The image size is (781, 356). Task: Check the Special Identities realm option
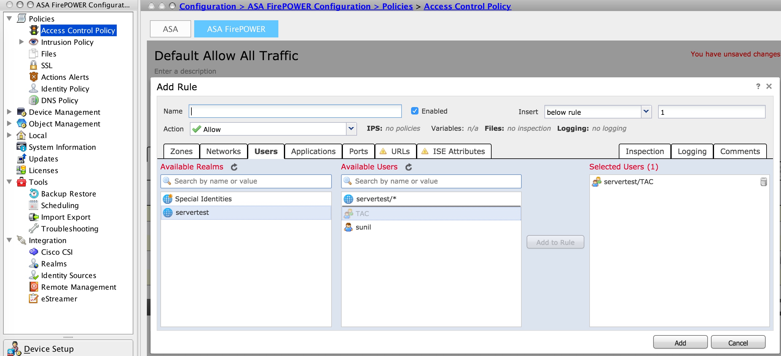tap(203, 198)
